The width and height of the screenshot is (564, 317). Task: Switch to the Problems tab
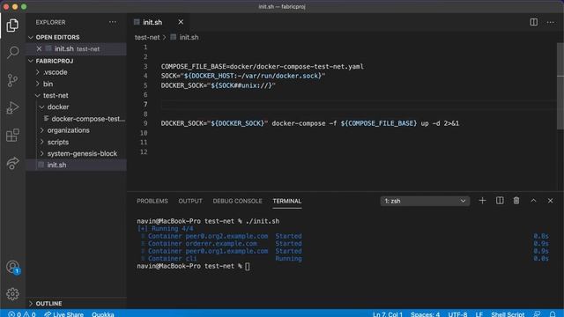point(152,201)
